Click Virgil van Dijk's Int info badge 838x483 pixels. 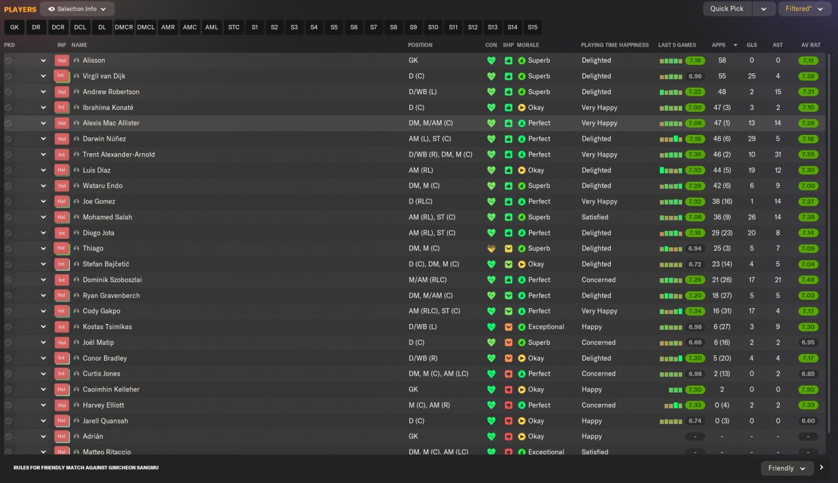click(x=62, y=76)
